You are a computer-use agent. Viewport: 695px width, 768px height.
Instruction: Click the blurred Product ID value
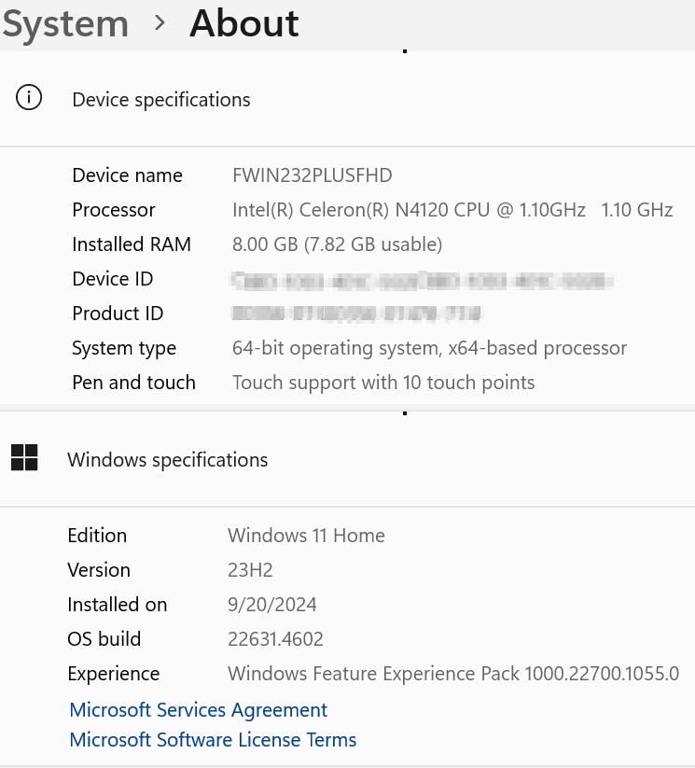coord(356,313)
